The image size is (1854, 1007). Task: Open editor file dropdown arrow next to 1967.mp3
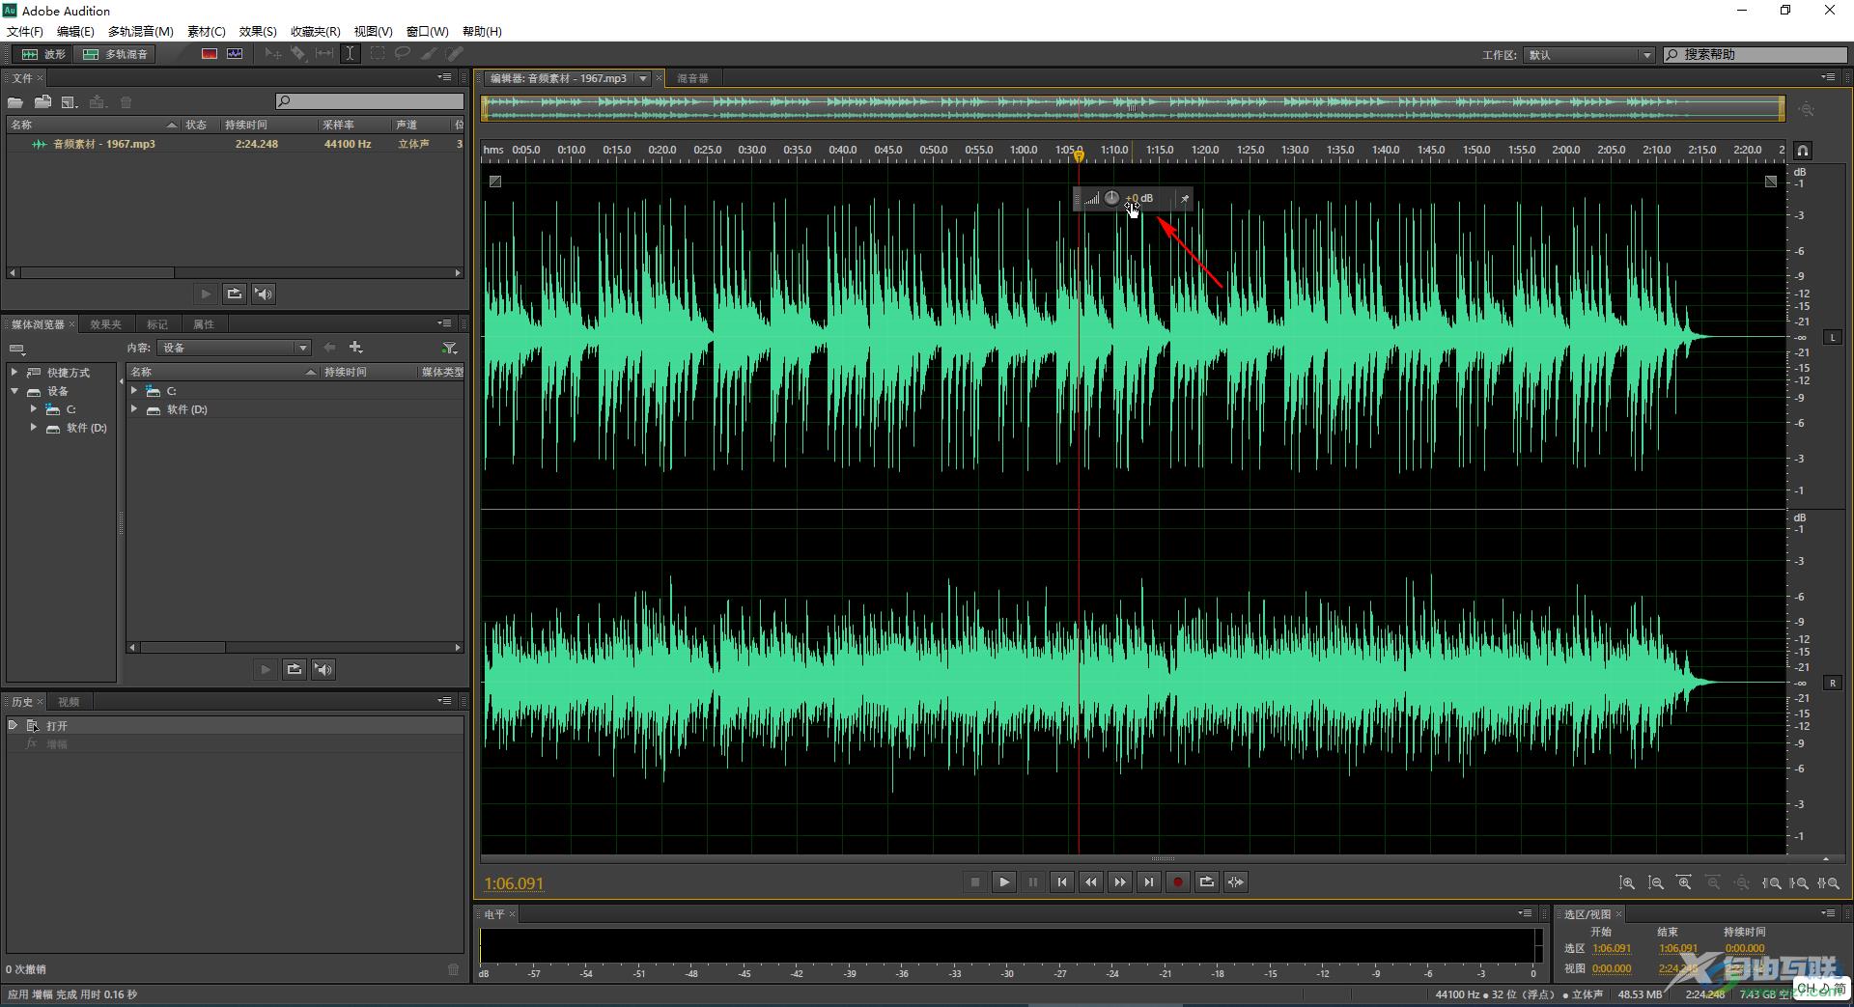[x=643, y=78]
